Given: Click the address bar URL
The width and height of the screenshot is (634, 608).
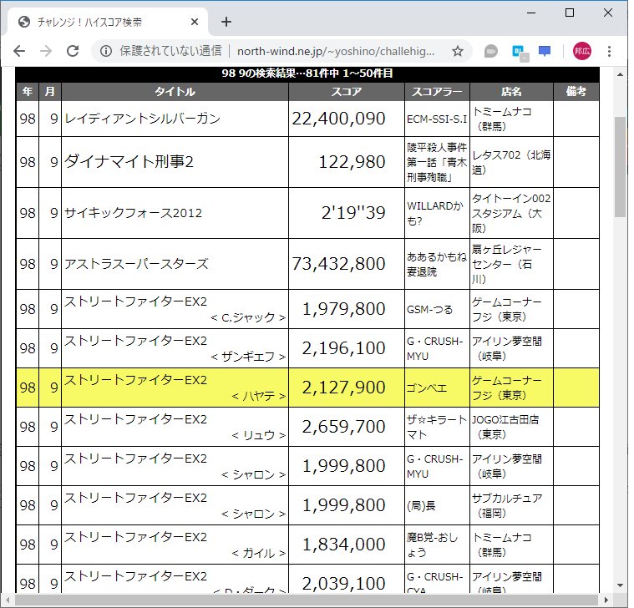Looking at the screenshot, I should pyautogui.click(x=336, y=51).
